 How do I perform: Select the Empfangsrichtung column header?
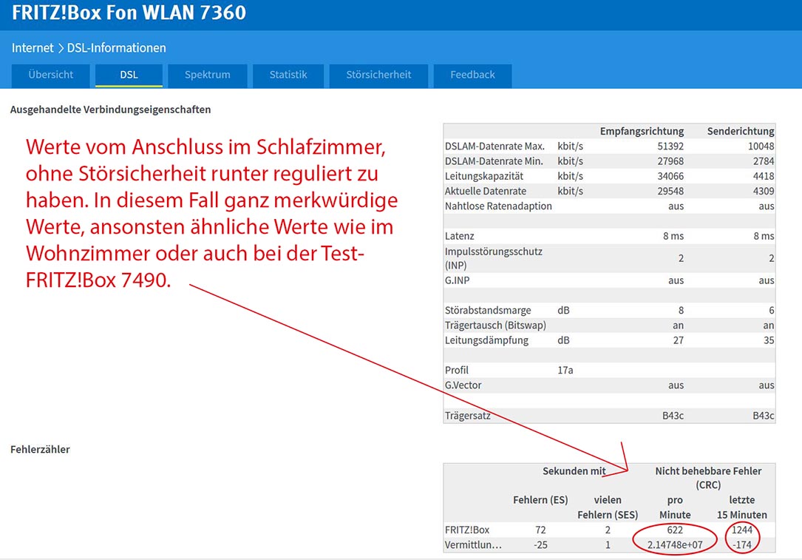(642, 131)
